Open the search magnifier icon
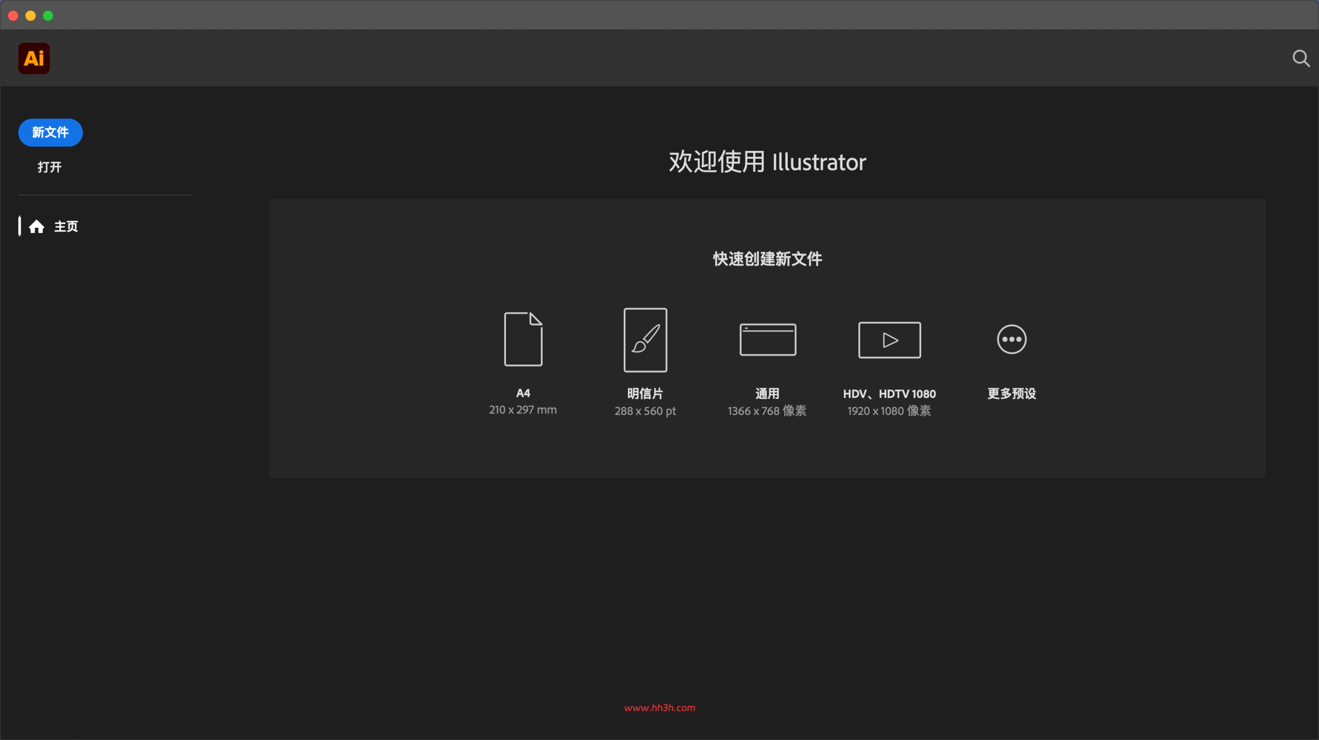The height and width of the screenshot is (740, 1319). point(1301,58)
